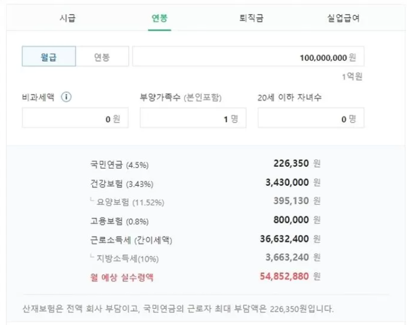Screen dimensions: 407x325
Task: Click the 산재보험 footnote text
Action: tap(178, 308)
